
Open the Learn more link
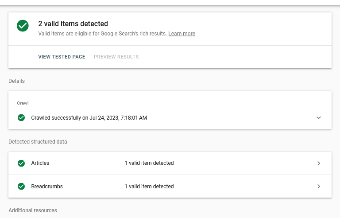(182, 34)
